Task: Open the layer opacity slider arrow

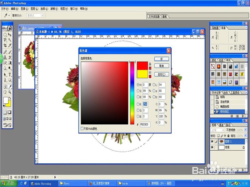Action: coord(245,130)
